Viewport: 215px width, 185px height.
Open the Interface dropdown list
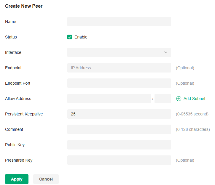[x=119, y=52]
